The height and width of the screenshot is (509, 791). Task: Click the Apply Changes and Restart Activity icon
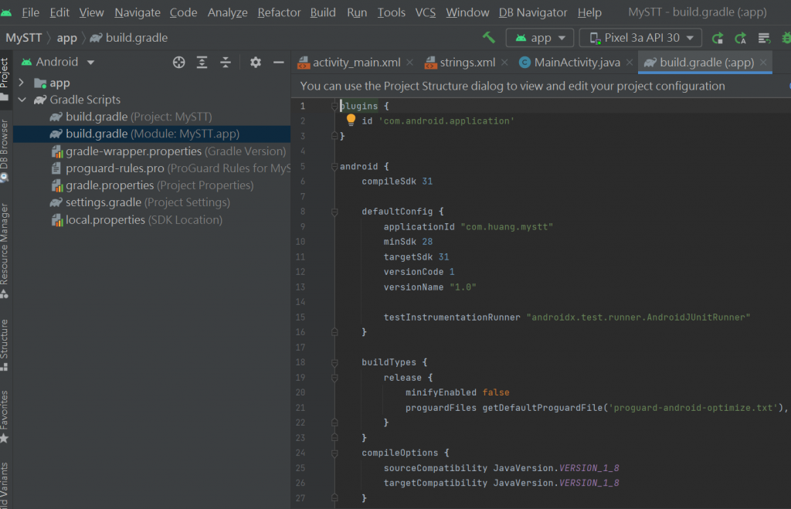point(718,38)
